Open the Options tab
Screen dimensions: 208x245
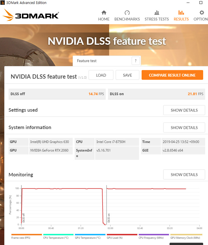[201, 16]
